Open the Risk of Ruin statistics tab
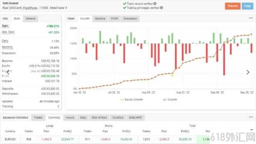Image resolution: width=256 pixels, height=144 pixels. tap(99, 117)
